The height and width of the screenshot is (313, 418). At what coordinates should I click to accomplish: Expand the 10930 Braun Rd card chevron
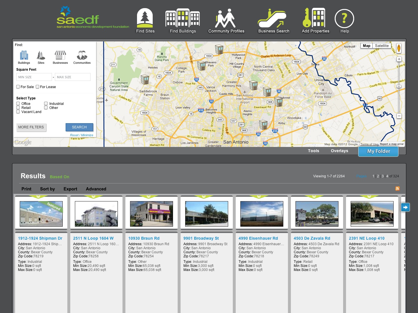[149, 197]
